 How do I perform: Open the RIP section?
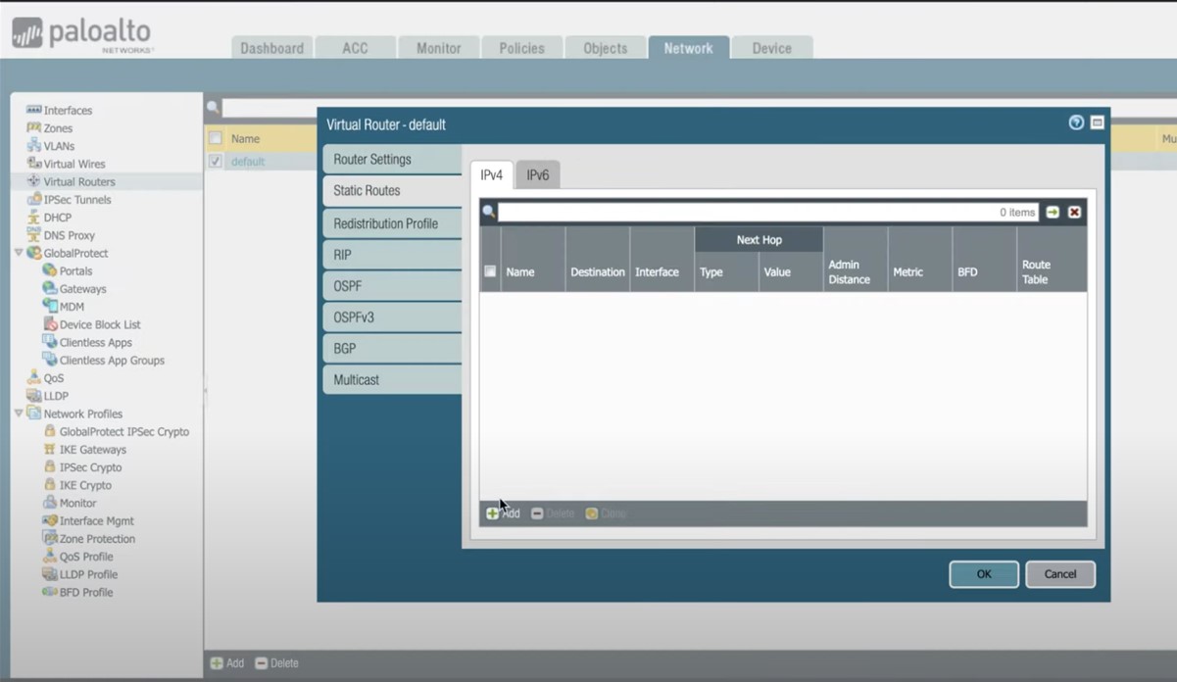(x=392, y=255)
